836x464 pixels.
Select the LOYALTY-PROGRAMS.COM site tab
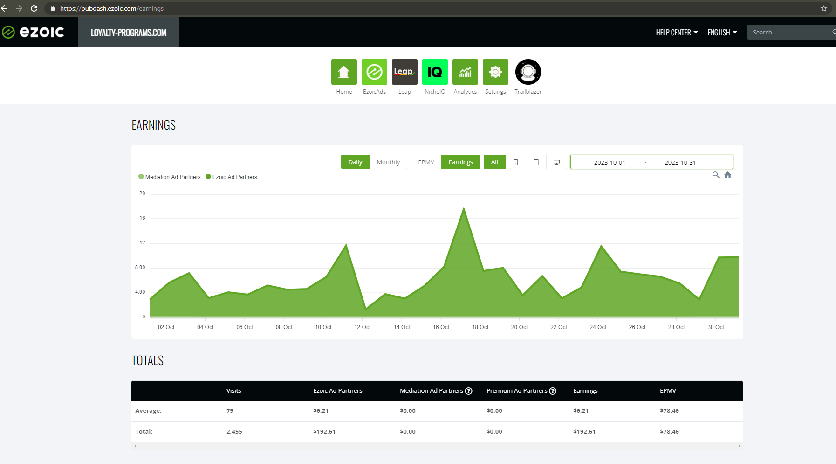tap(129, 32)
